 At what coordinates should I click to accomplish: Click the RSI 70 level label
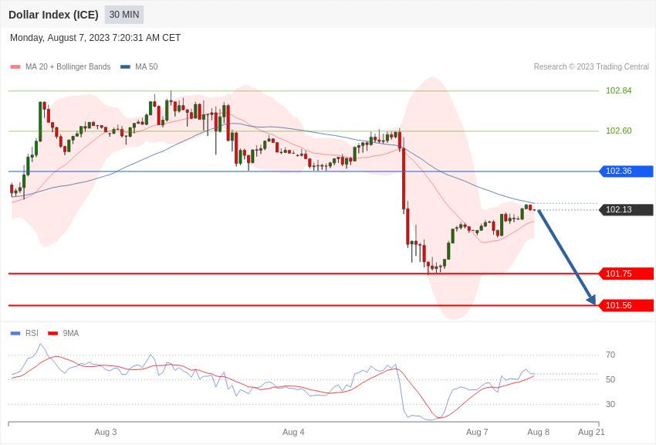click(x=610, y=355)
